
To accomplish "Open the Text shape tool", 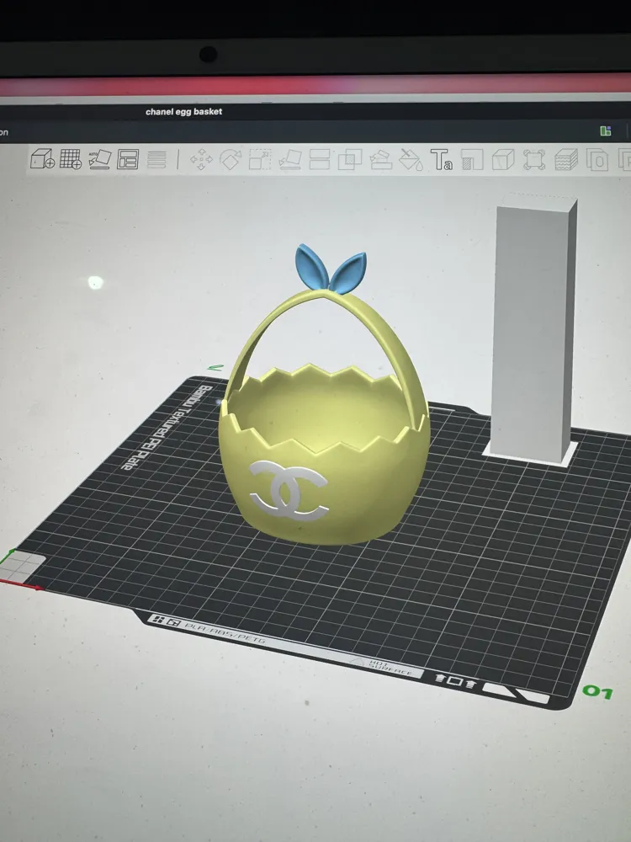I will pyautogui.click(x=442, y=159).
